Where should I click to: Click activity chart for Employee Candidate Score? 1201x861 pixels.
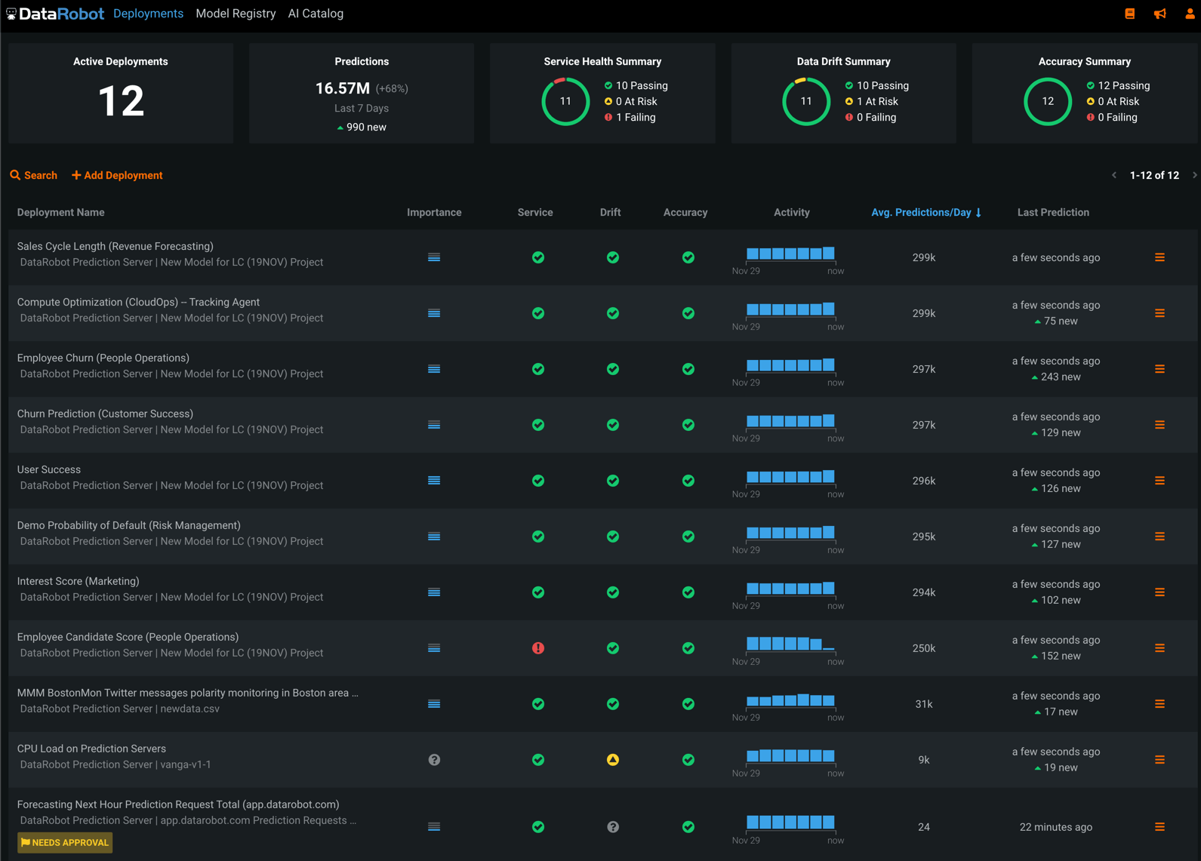click(x=790, y=646)
